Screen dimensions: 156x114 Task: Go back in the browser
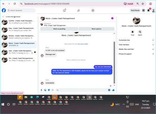coord(3,4)
